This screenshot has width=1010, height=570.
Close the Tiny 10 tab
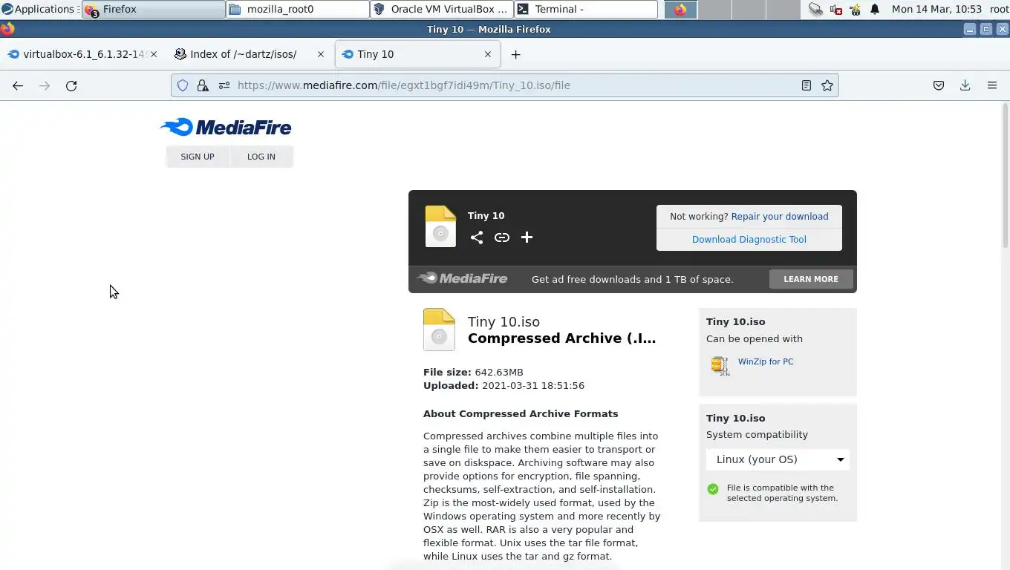488,54
